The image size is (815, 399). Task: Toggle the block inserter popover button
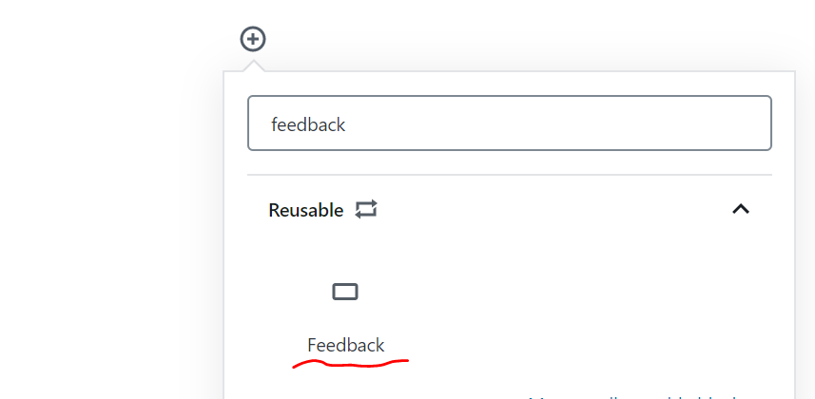(x=253, y=39)
